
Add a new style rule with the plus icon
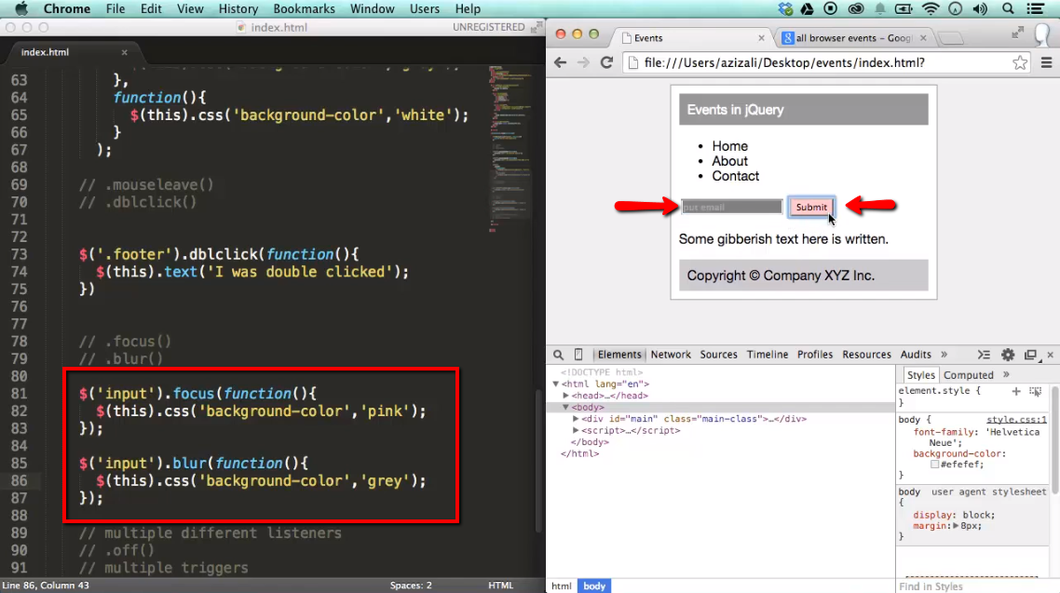[1016, 391]
